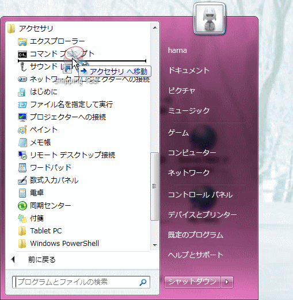Open リモート デスクトップ接続 icon
This screenshot has height=300, width=293.
pyautogui.click(x=22, y=155)
